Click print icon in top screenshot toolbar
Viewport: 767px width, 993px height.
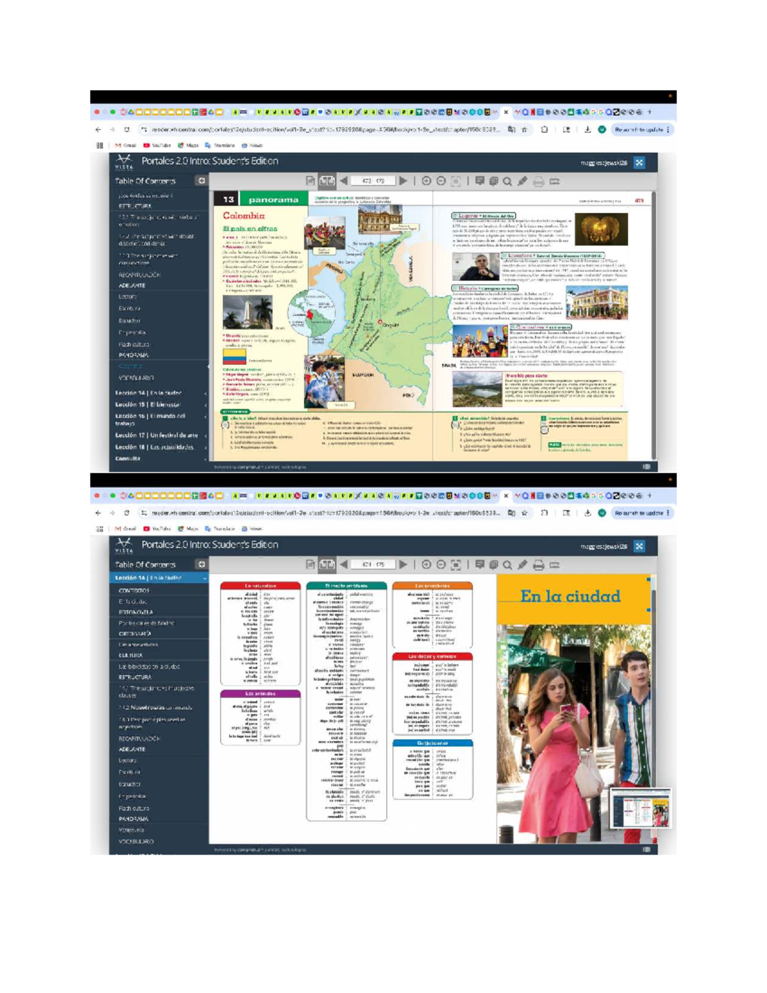[x=539, y=182]
